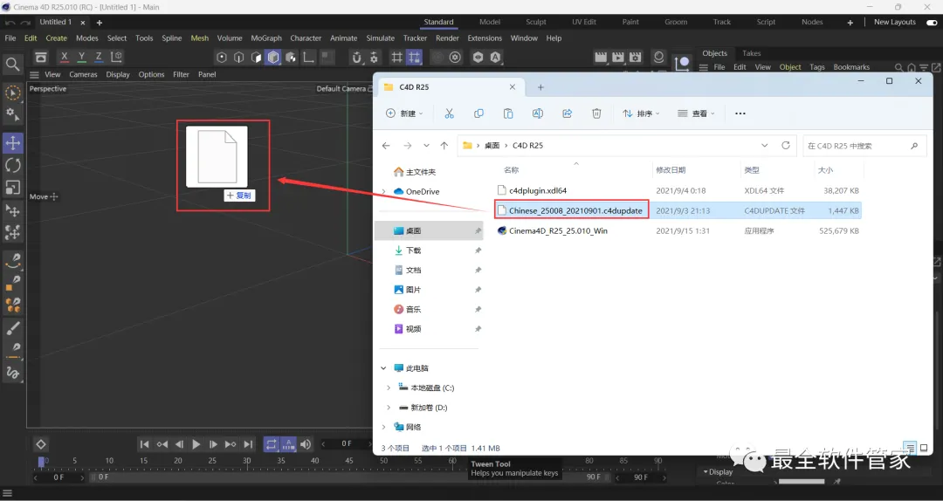Click the Paste icon in Explorer toolbar
Viewport: 943px width, 501px height.
(x=508, y=113)
